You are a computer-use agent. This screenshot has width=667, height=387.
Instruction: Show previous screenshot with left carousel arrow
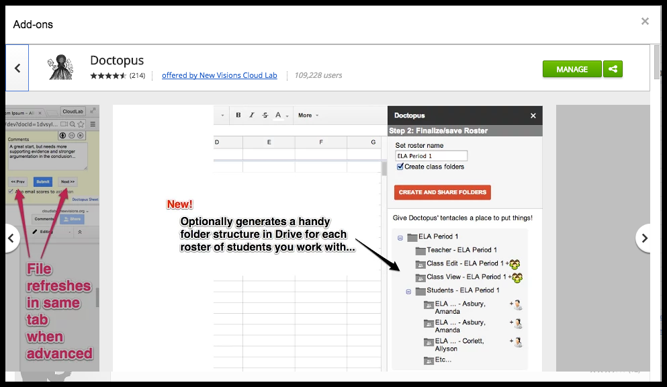click(11, 238)
